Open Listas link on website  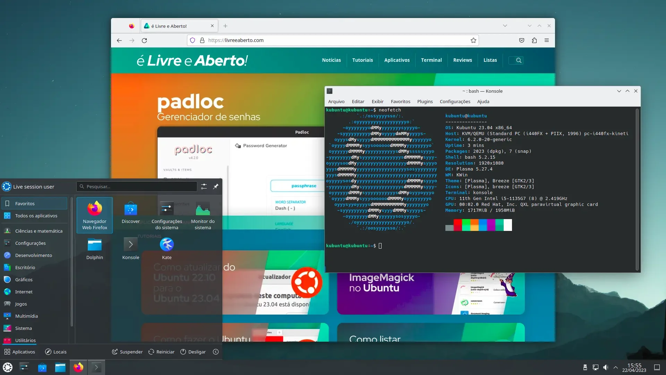click(x=490, y=60)
